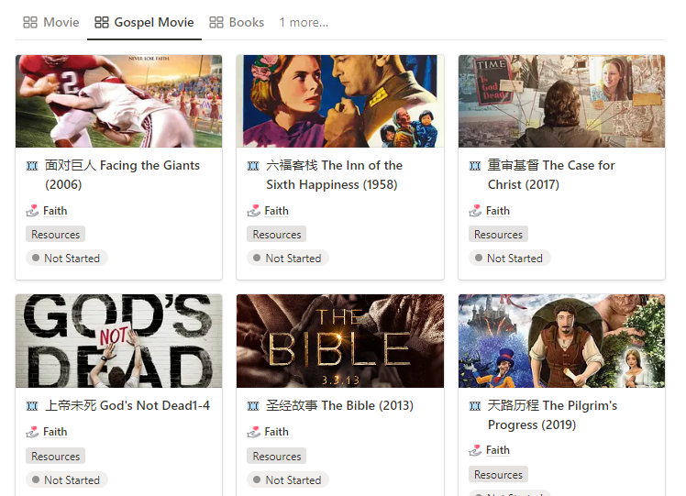Click Not Started status on Facing the Giants
Viewport: 686px width, 496px height.
(x=66, y=259)
